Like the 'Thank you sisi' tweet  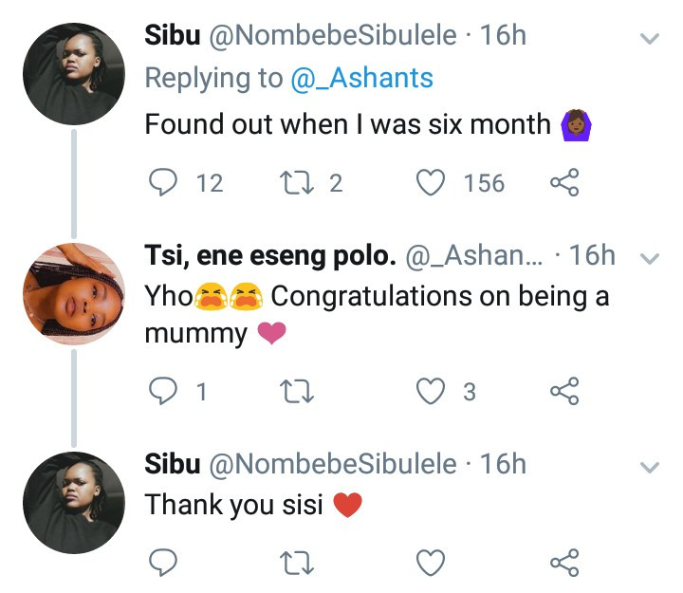click(x=431, y=563)
